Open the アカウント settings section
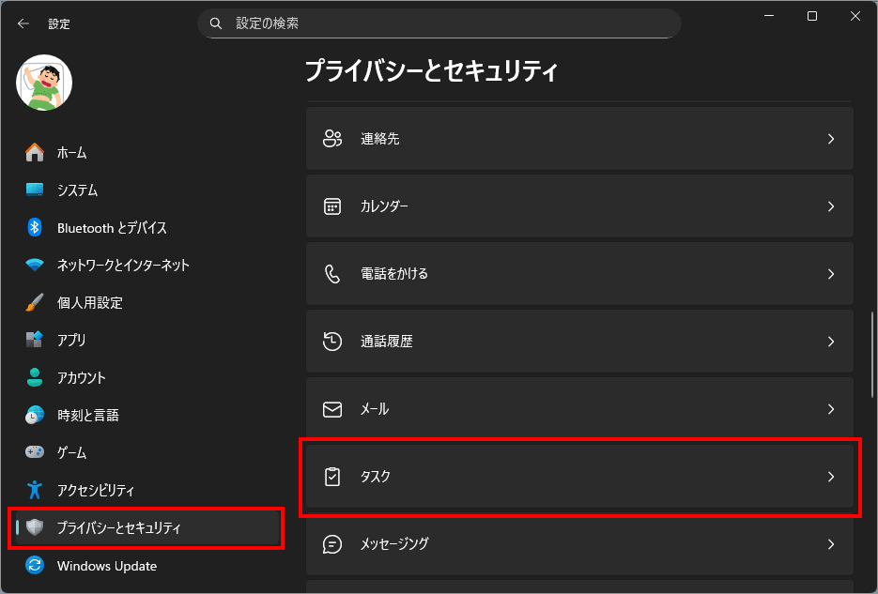 [x=81, y=377]
